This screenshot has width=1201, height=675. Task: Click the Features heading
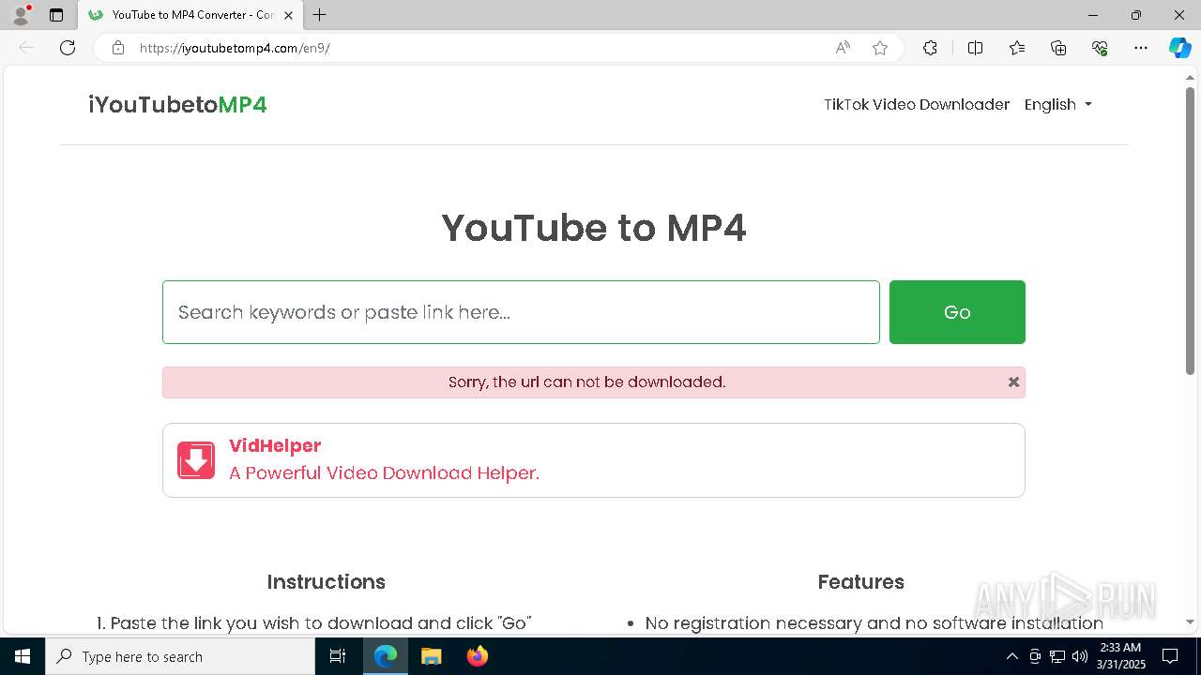pos(860,582)
